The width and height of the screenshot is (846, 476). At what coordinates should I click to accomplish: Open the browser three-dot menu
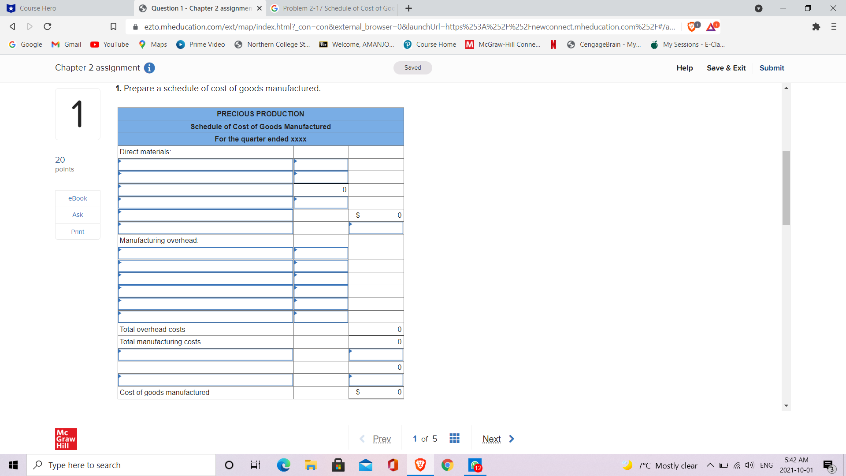coord(834,26)
